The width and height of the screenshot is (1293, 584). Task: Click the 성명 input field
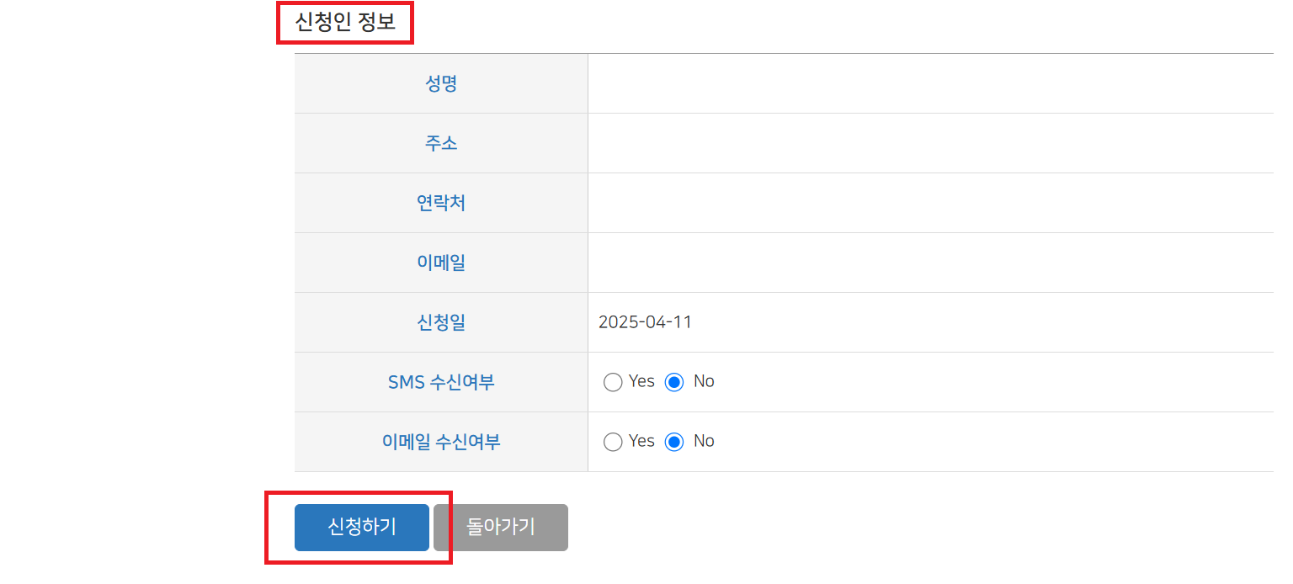[x=842, y=82]
